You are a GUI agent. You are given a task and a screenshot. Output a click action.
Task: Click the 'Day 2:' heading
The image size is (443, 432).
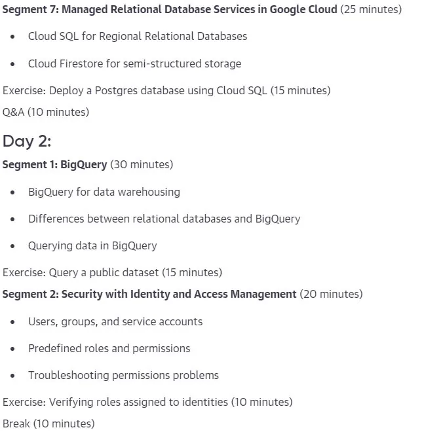point(27,141)
